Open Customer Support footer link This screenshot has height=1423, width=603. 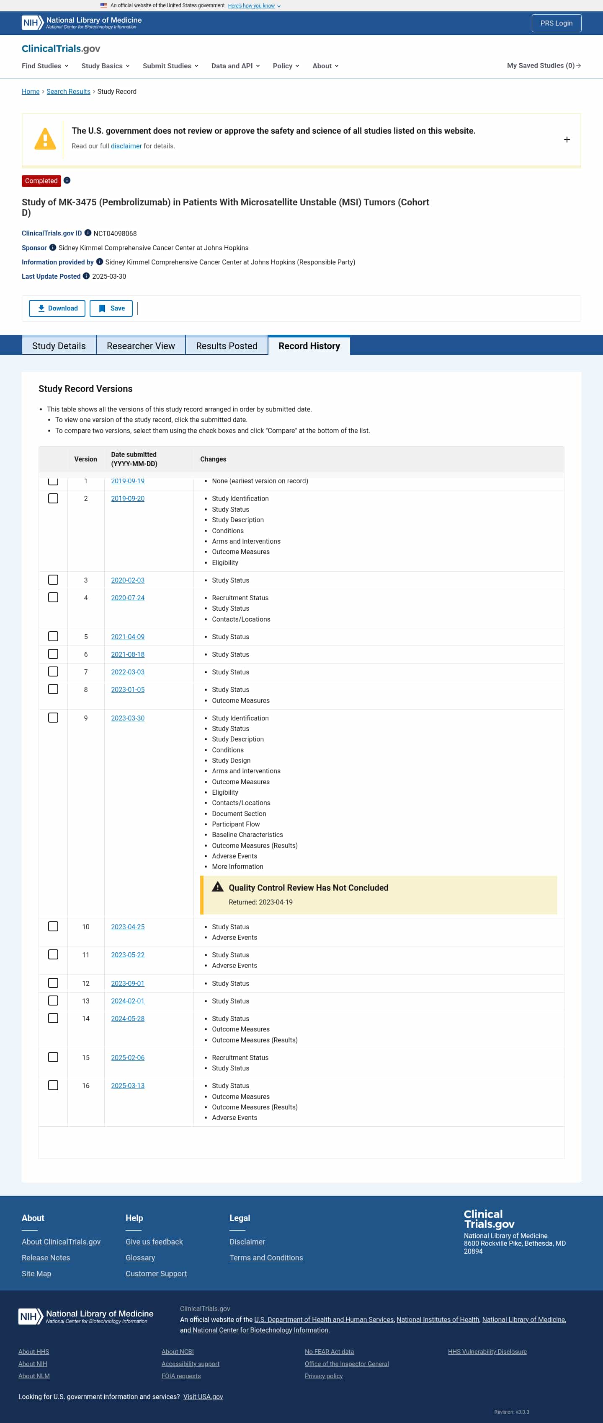click(x=156, y=1273)
